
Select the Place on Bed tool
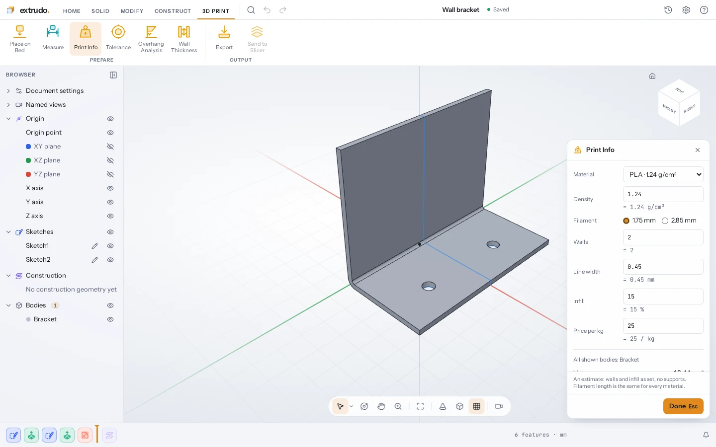20,39
